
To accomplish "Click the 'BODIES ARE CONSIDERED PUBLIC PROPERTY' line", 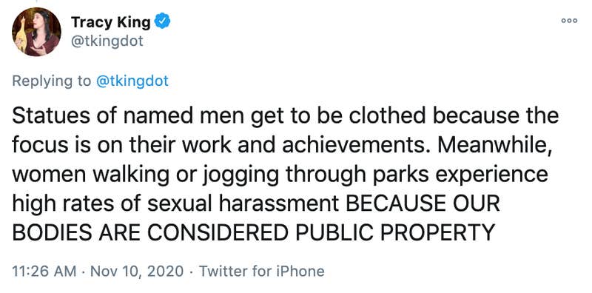I will coord(253,232).
